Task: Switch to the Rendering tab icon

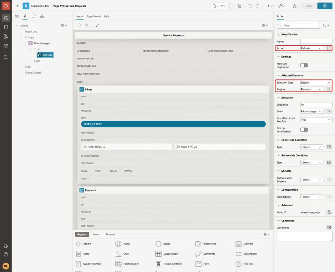Action: 17,16
